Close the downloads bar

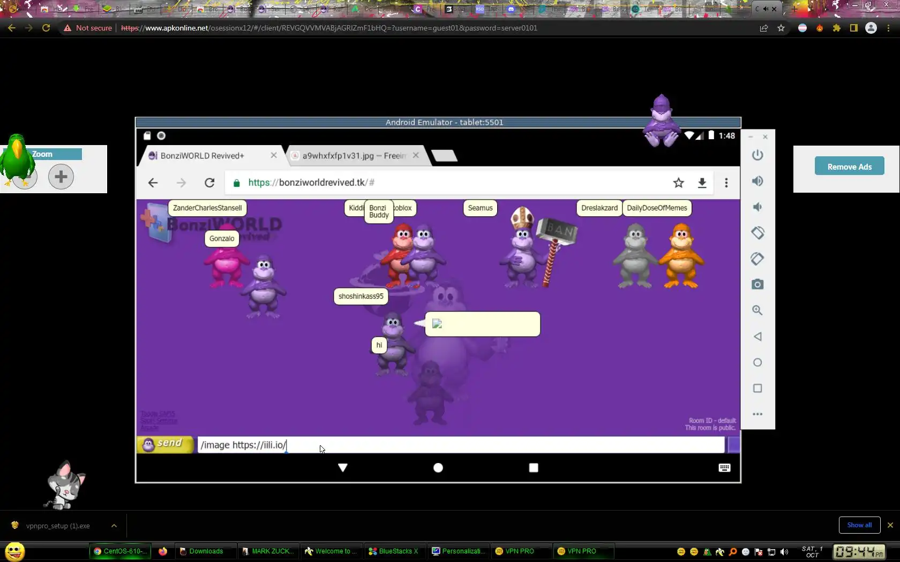(x=890, y=525)
